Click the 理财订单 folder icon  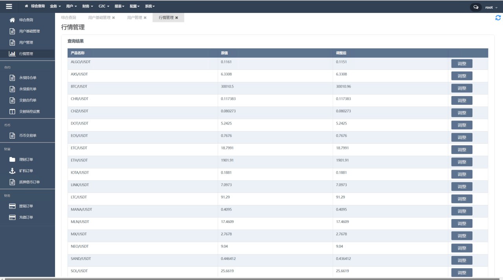coord(12,159)
